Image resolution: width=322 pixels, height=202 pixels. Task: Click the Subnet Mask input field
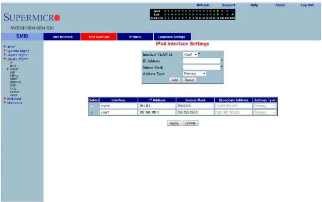coord(202,67)
